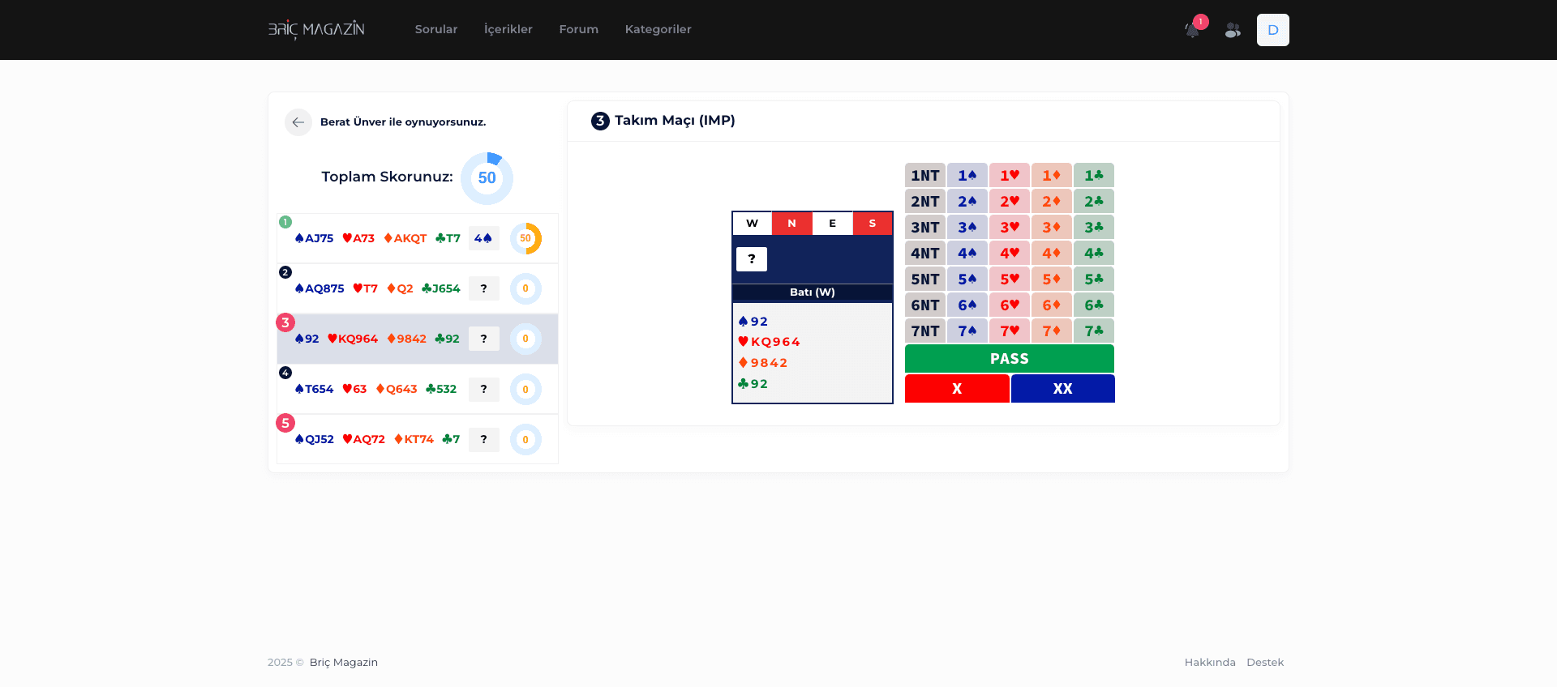This screenshot has width=1557, height=687.
Task: Open the Briç Magazin footer link
Action: click(x=344, y=662)
